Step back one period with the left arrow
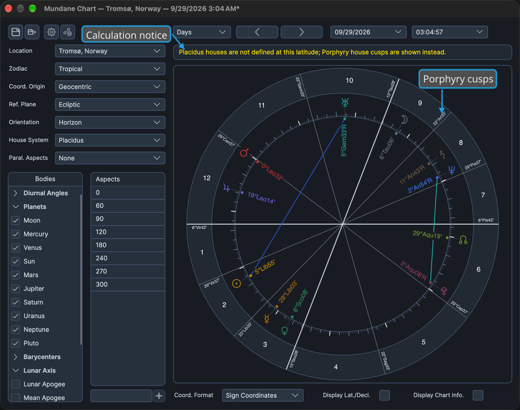 (257, 32)
